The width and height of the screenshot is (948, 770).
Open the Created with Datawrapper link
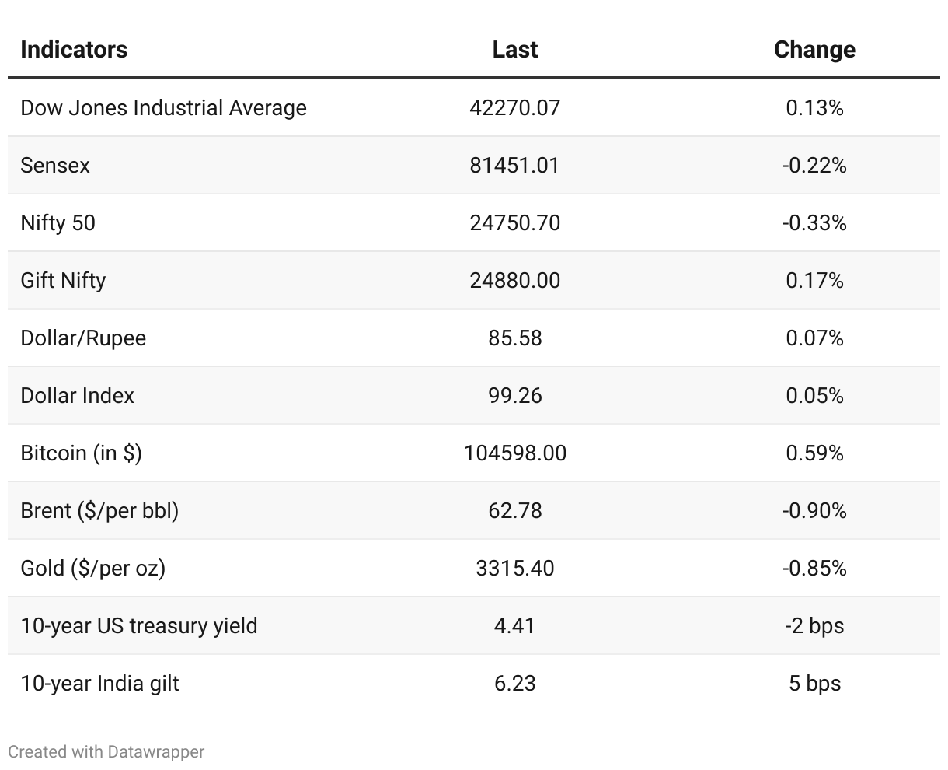point(106,751)
